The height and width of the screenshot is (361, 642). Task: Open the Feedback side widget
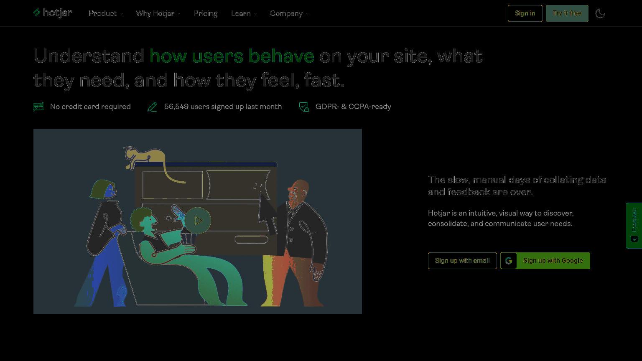634,226
